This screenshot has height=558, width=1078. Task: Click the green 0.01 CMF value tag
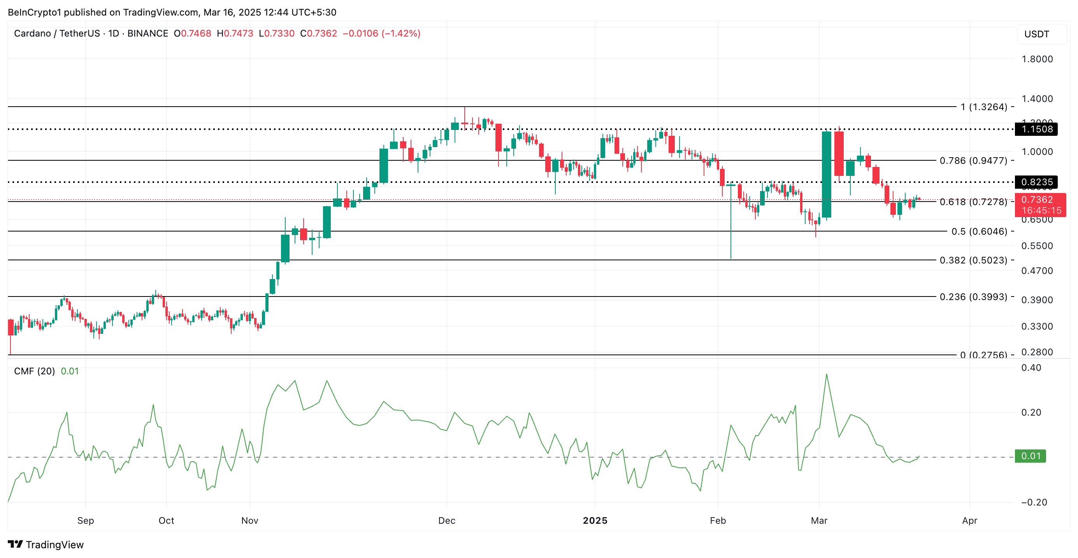pyautogui.click(x=1030, y=456)
